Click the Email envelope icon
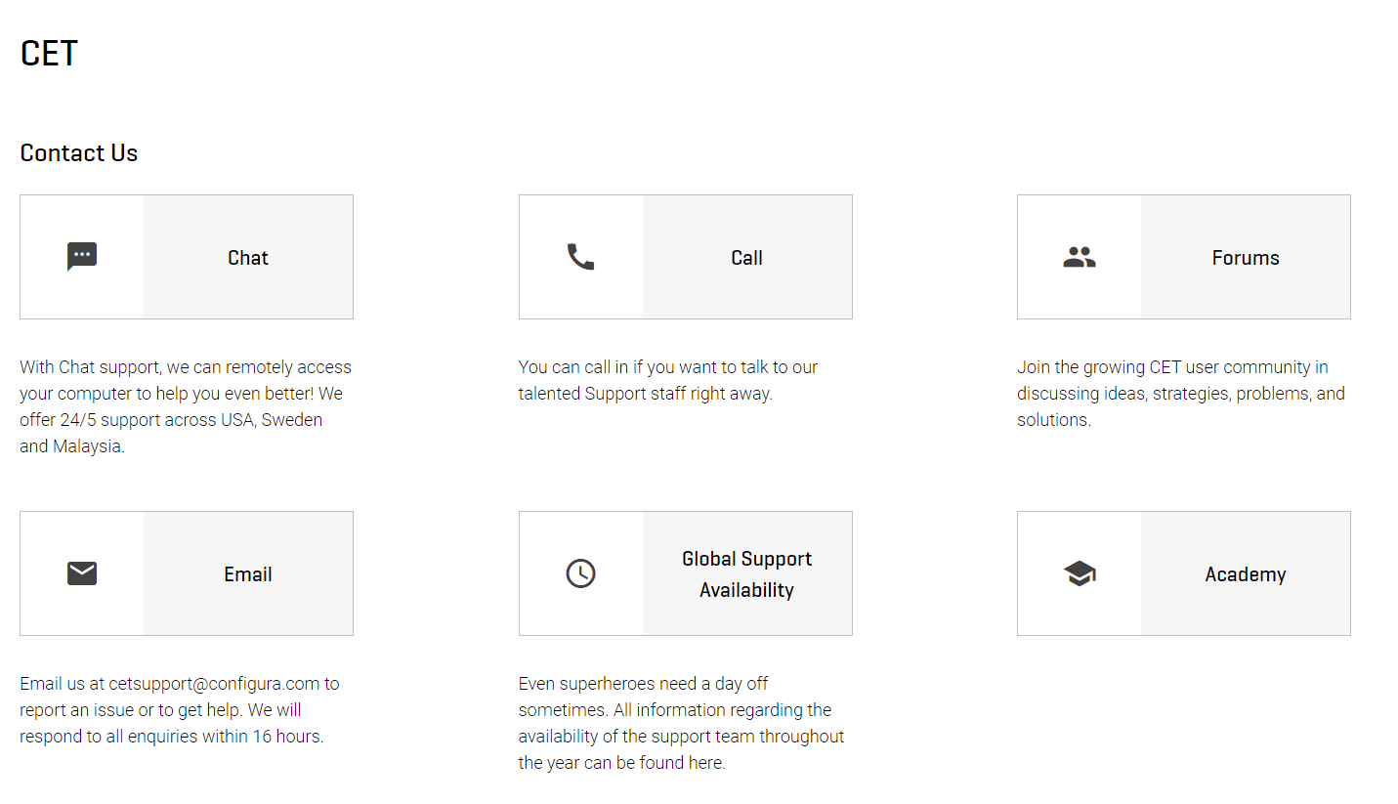The image size is (1398, 804). tap(82, 573)
